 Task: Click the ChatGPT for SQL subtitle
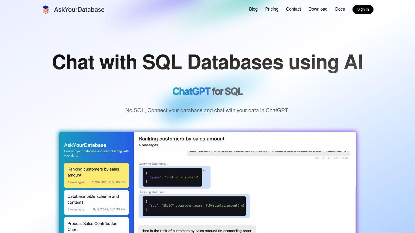[x=207, y=91]
